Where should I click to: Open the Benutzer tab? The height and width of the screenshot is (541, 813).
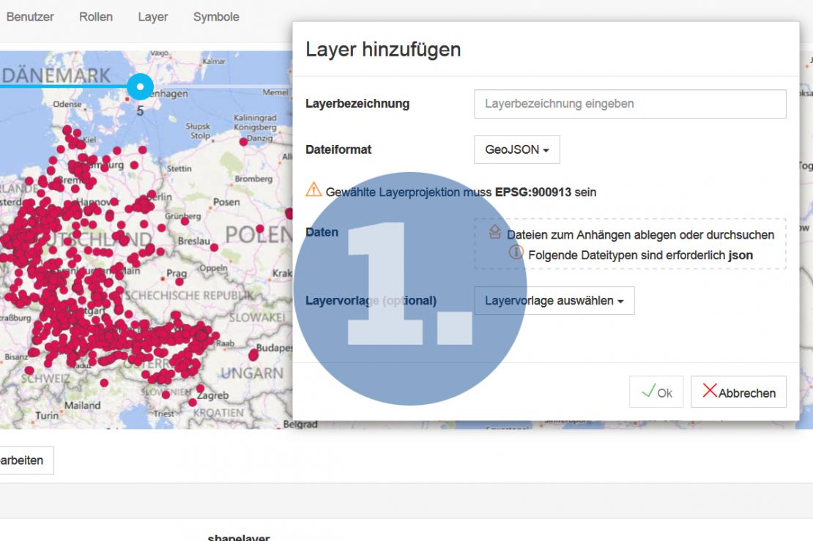(x=29, y=17)
